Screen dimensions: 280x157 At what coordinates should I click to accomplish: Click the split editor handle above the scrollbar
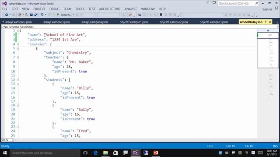pos(268,31)
